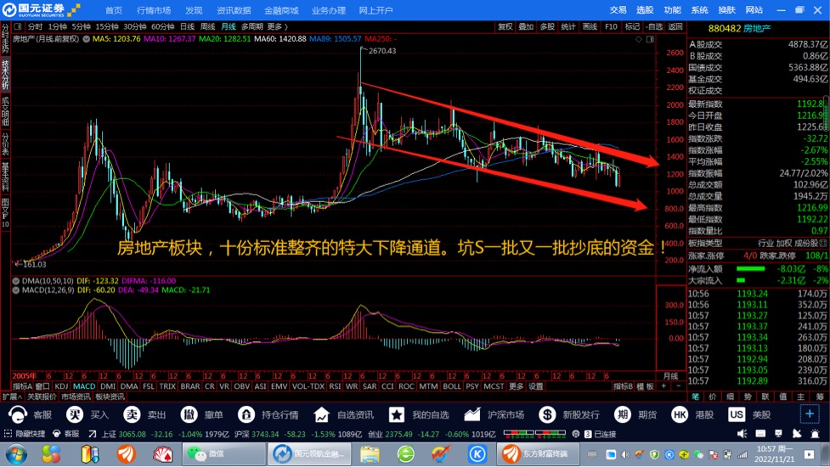The width and height of the screenshot is (830, 467).
Task: Open the F10 company info button
Action: [x=611, y=26]
